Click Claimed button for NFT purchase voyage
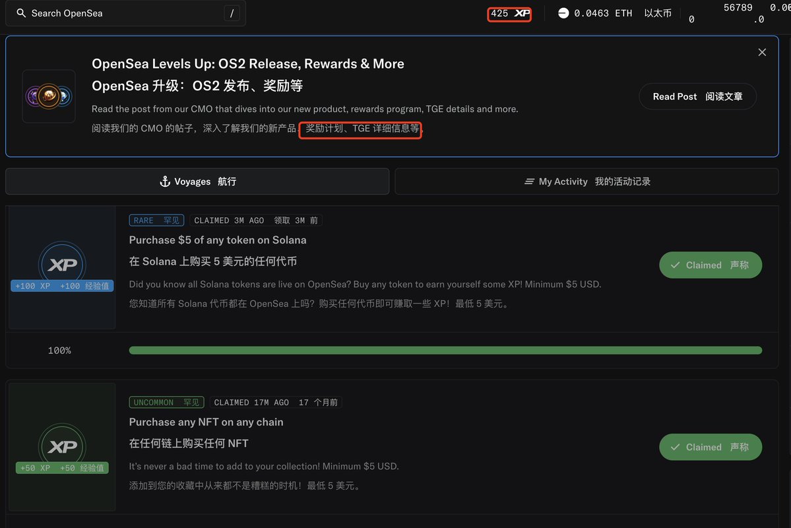This screenshot has width=791, height=528. coord(711,447)
